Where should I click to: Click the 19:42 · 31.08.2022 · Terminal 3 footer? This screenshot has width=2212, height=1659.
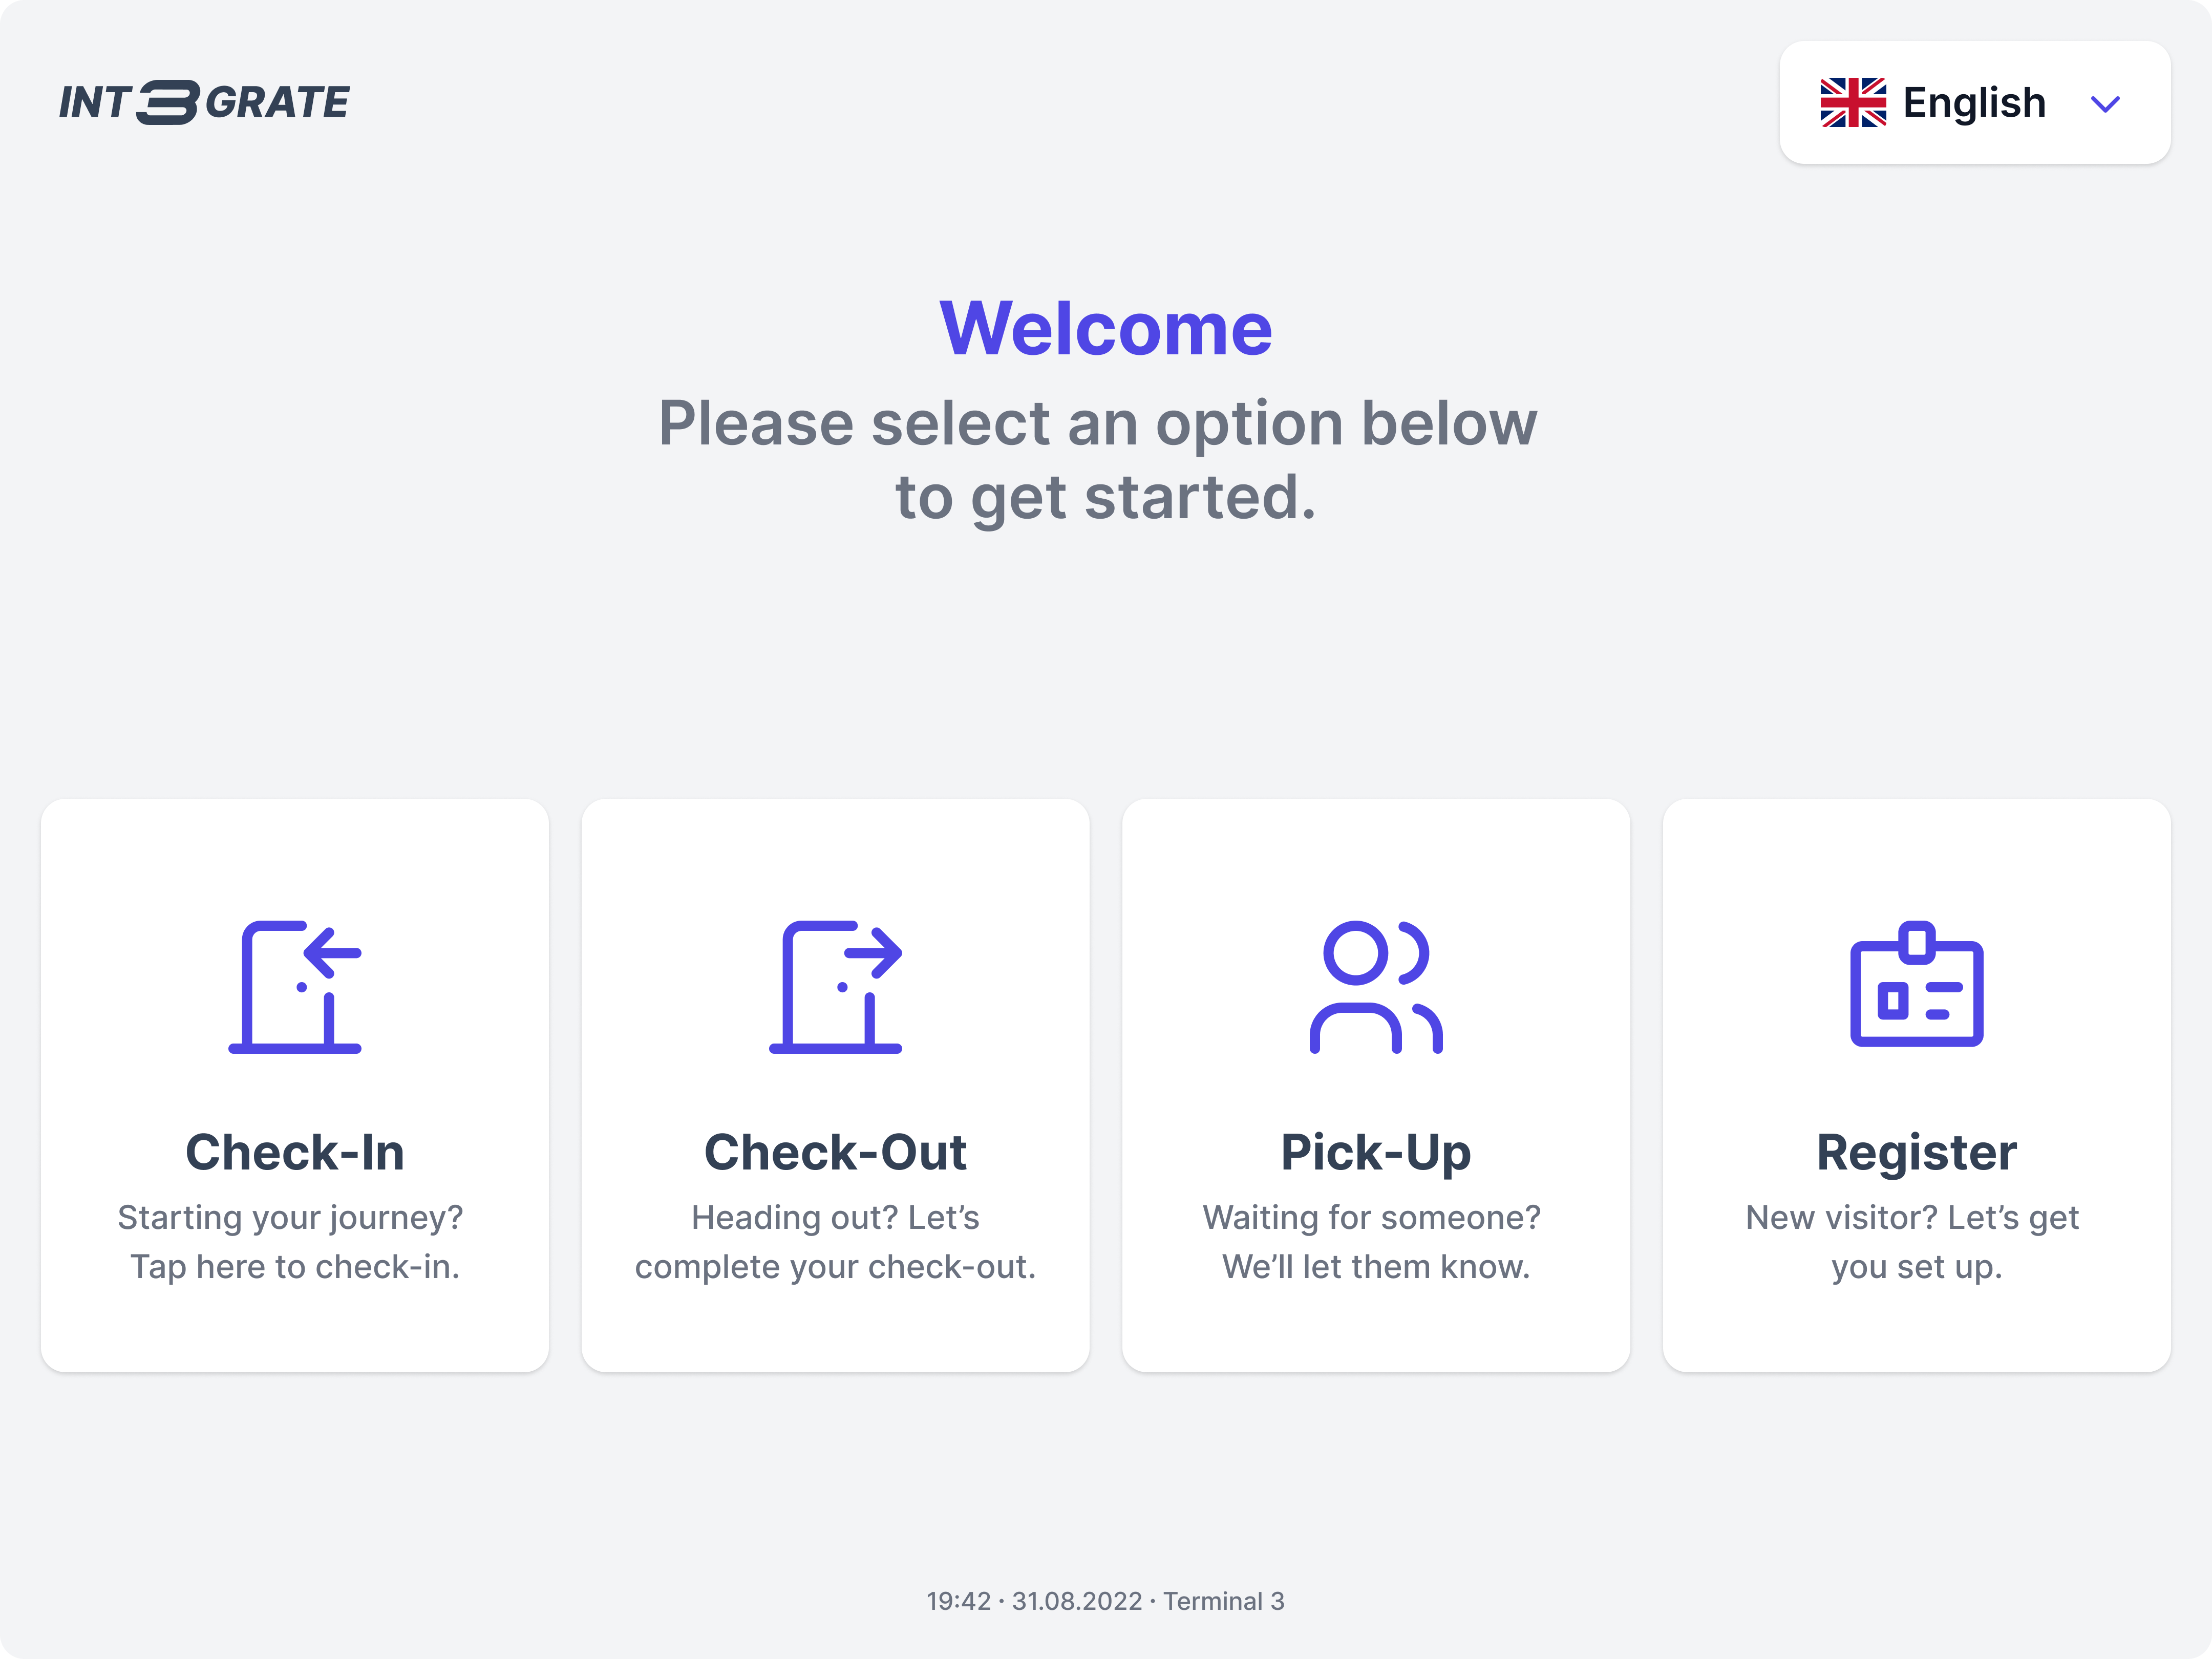1105,1601
